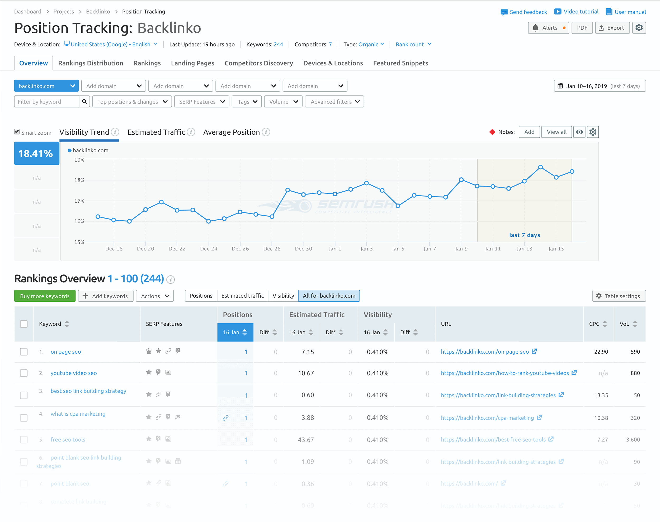Toggle notes visibility with the eye icon
This screenshot has height=522, width=660.
pyautogui.click(x=579, y=132)
